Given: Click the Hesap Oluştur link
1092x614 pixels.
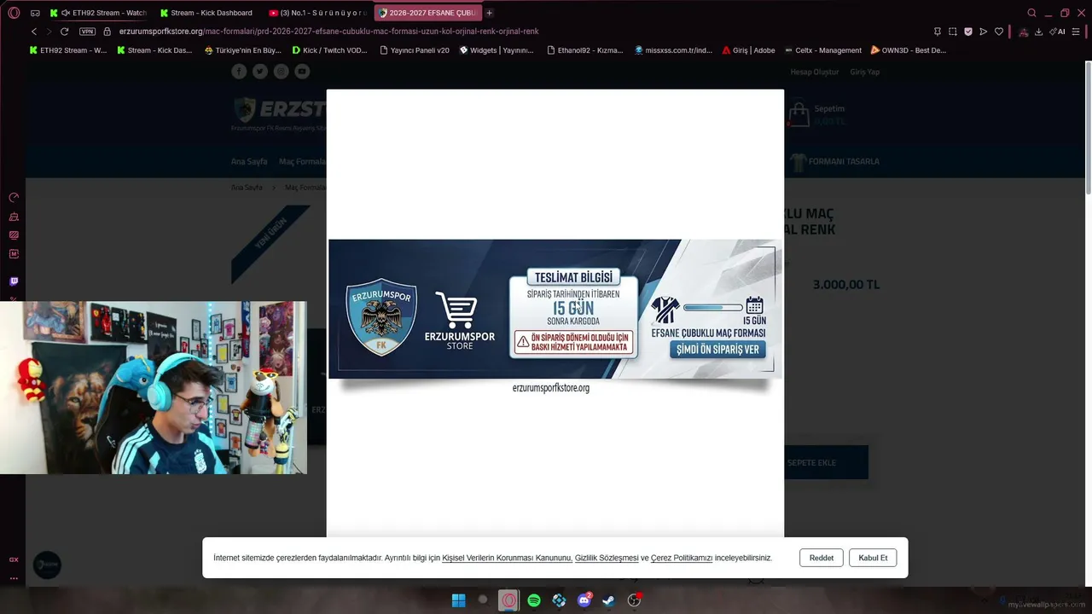Looking at the screenshot, I should click(x=815, y=72).
